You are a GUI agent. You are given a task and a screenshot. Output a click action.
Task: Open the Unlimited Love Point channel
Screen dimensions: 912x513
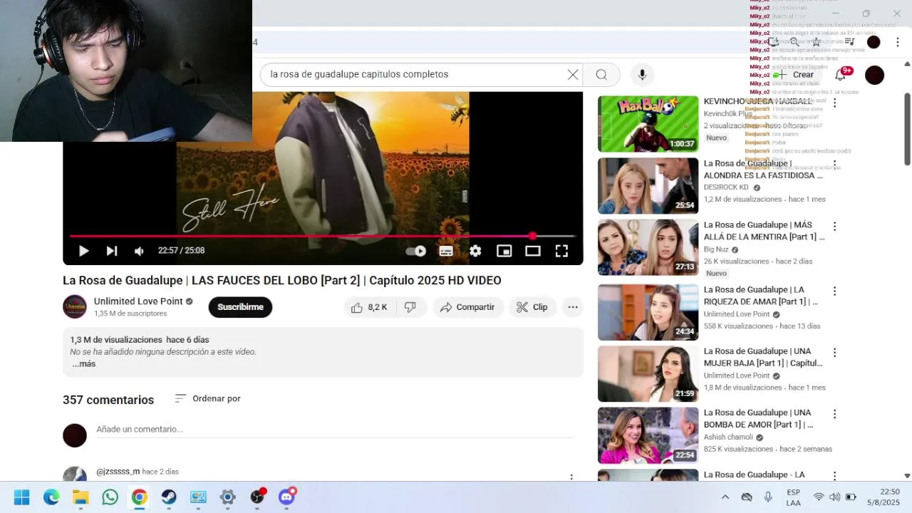click(x=138, y=301)
